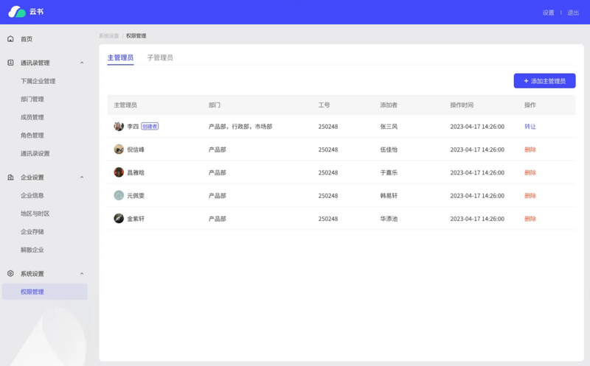Click the 系统设置 breadcrumb link
The image size is (590, 366).
[x=108, y=36]
